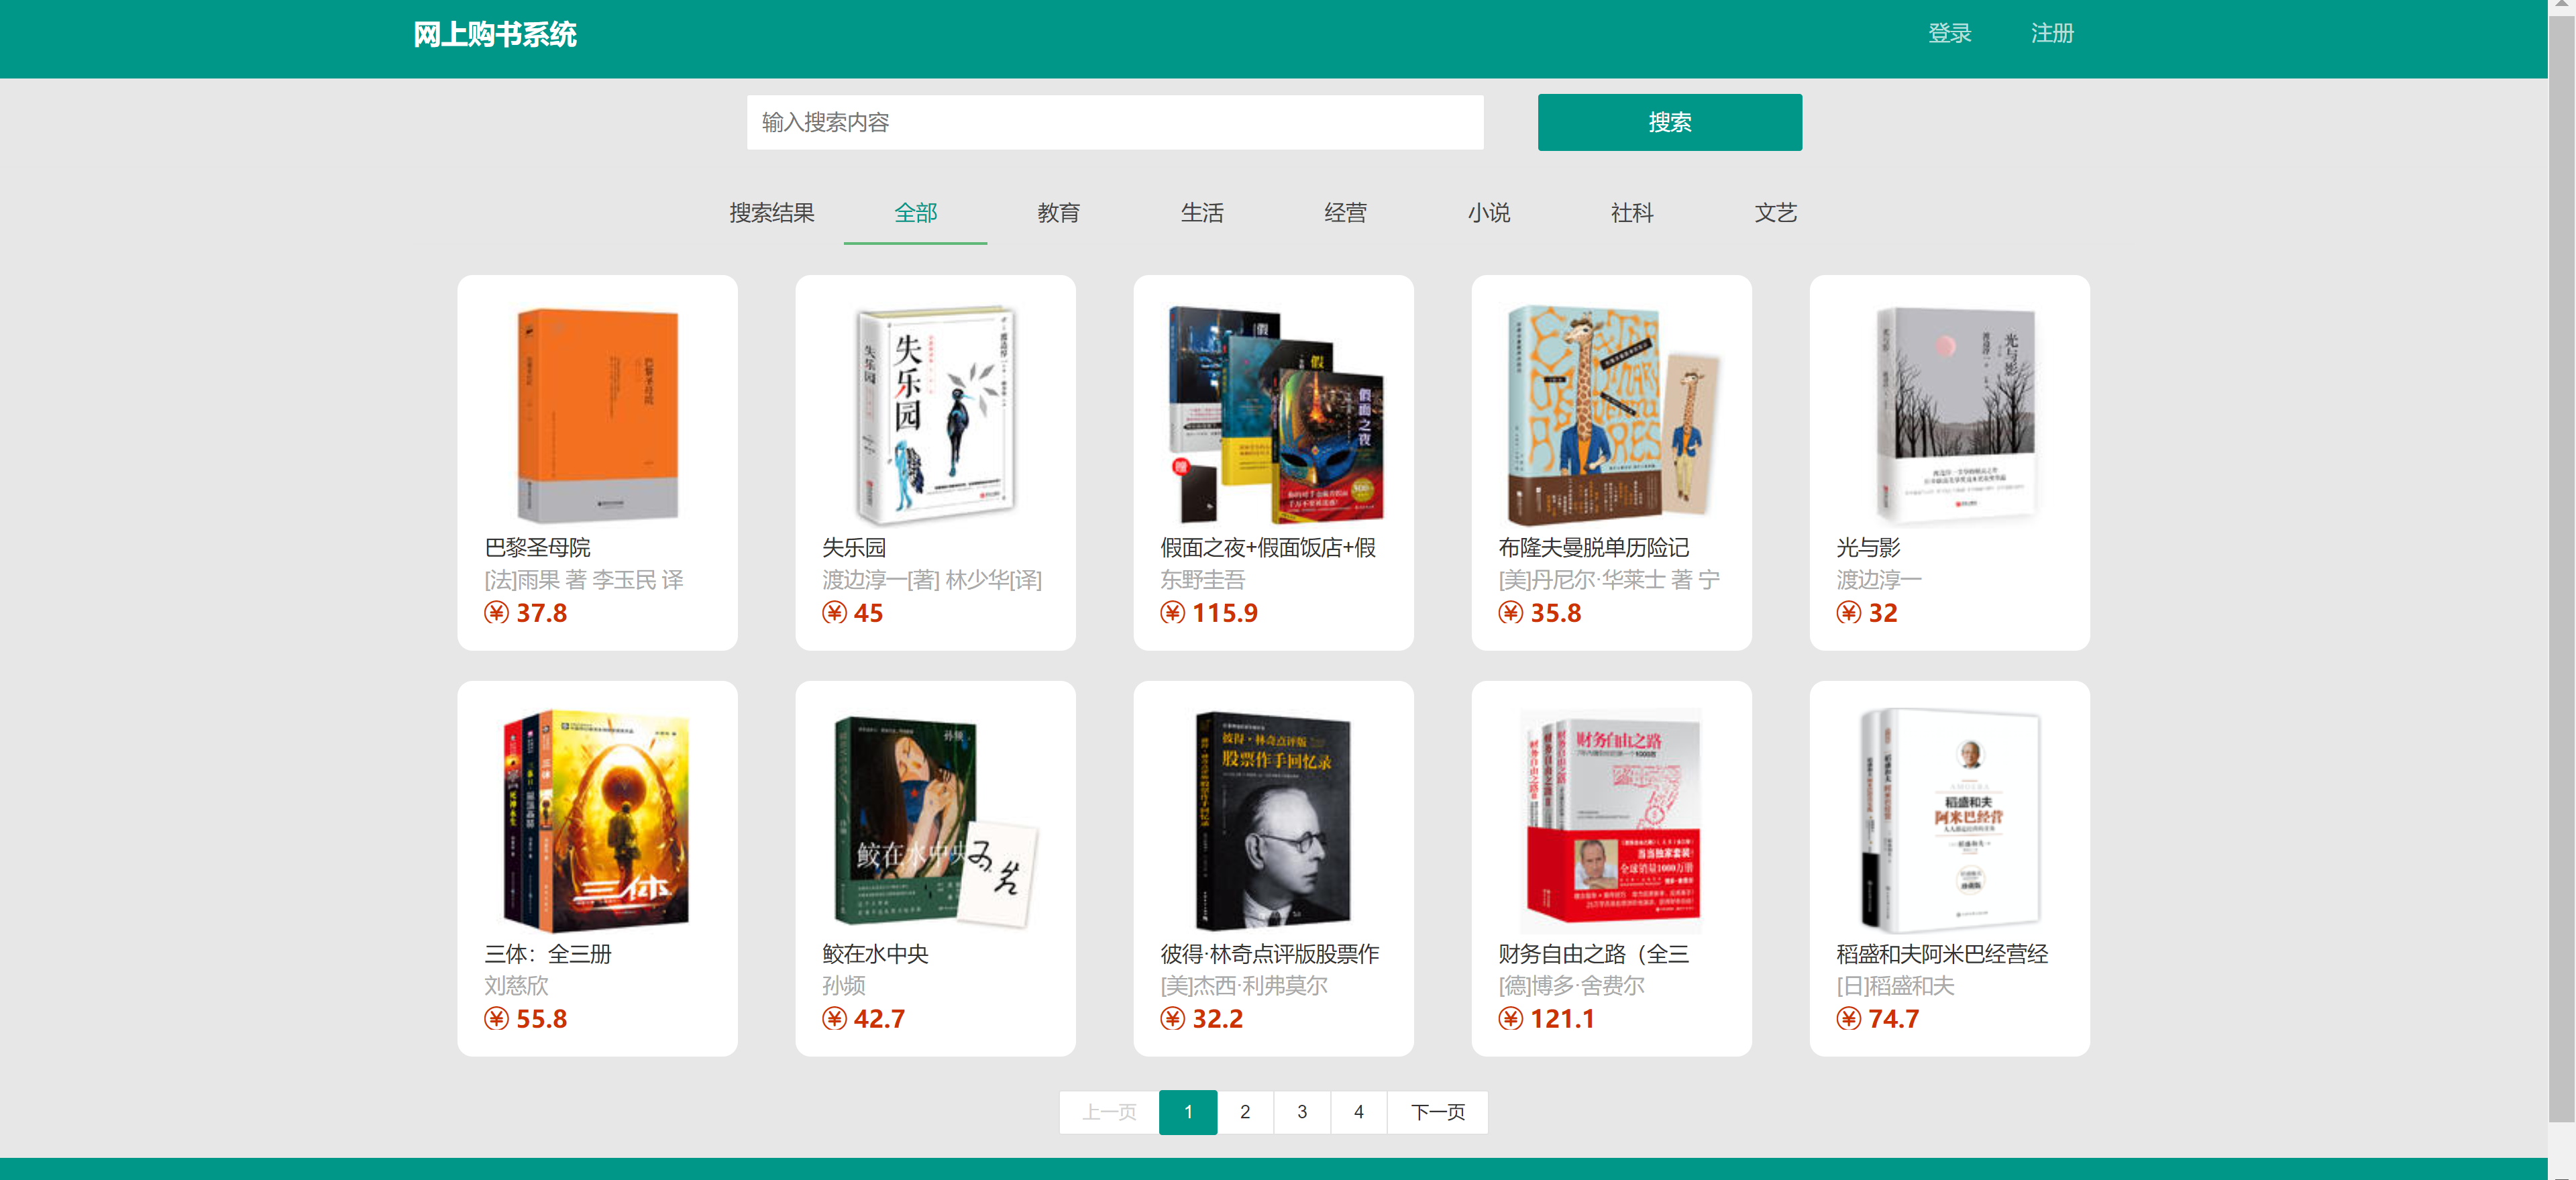Click the search input field
The width and height of the screenshot is (2576, 1180).
1115,122
